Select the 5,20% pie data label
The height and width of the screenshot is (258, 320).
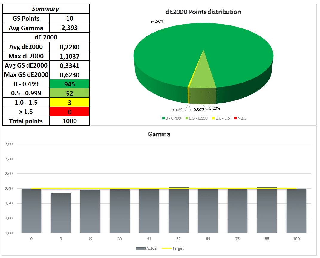coord(215,108)
